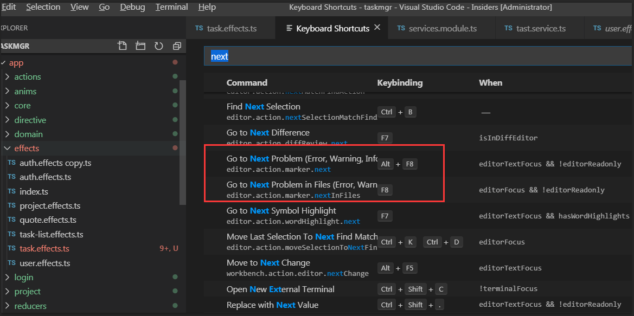Open the Terminal menu

pos(171,7)
